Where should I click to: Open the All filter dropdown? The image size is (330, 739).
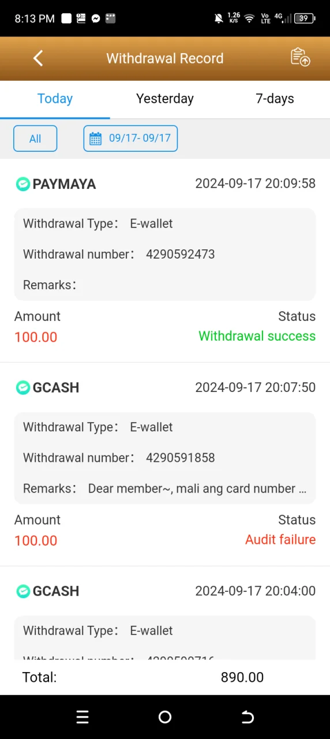pyautogui.click(x=35, y=139)
